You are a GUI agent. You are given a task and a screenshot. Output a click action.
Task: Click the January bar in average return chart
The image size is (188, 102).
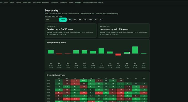(x=51, y=52)
